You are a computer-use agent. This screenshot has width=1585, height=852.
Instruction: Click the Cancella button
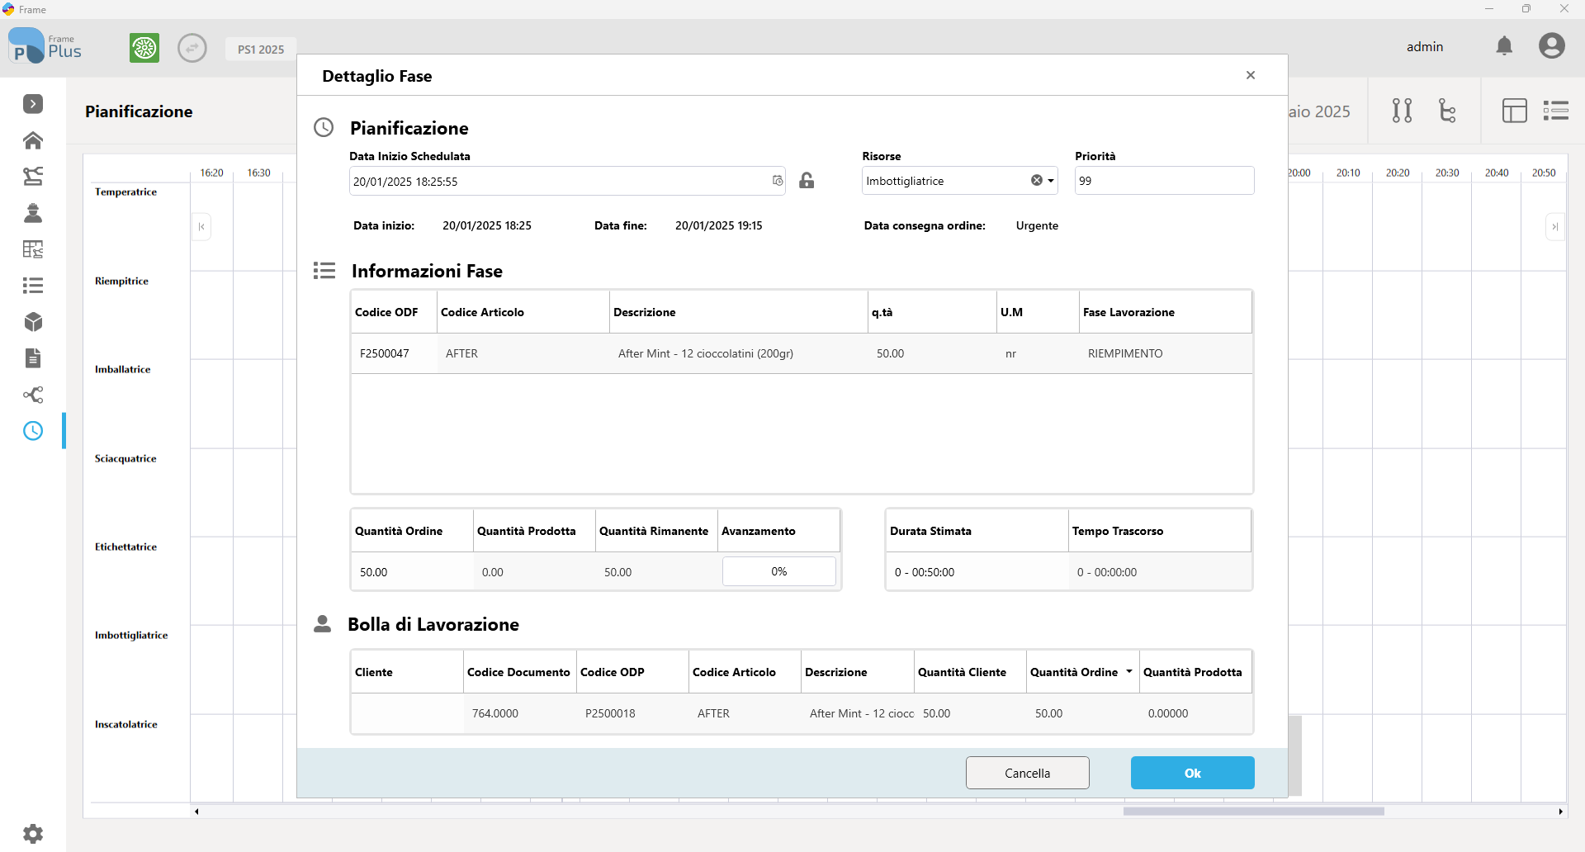1027,773
